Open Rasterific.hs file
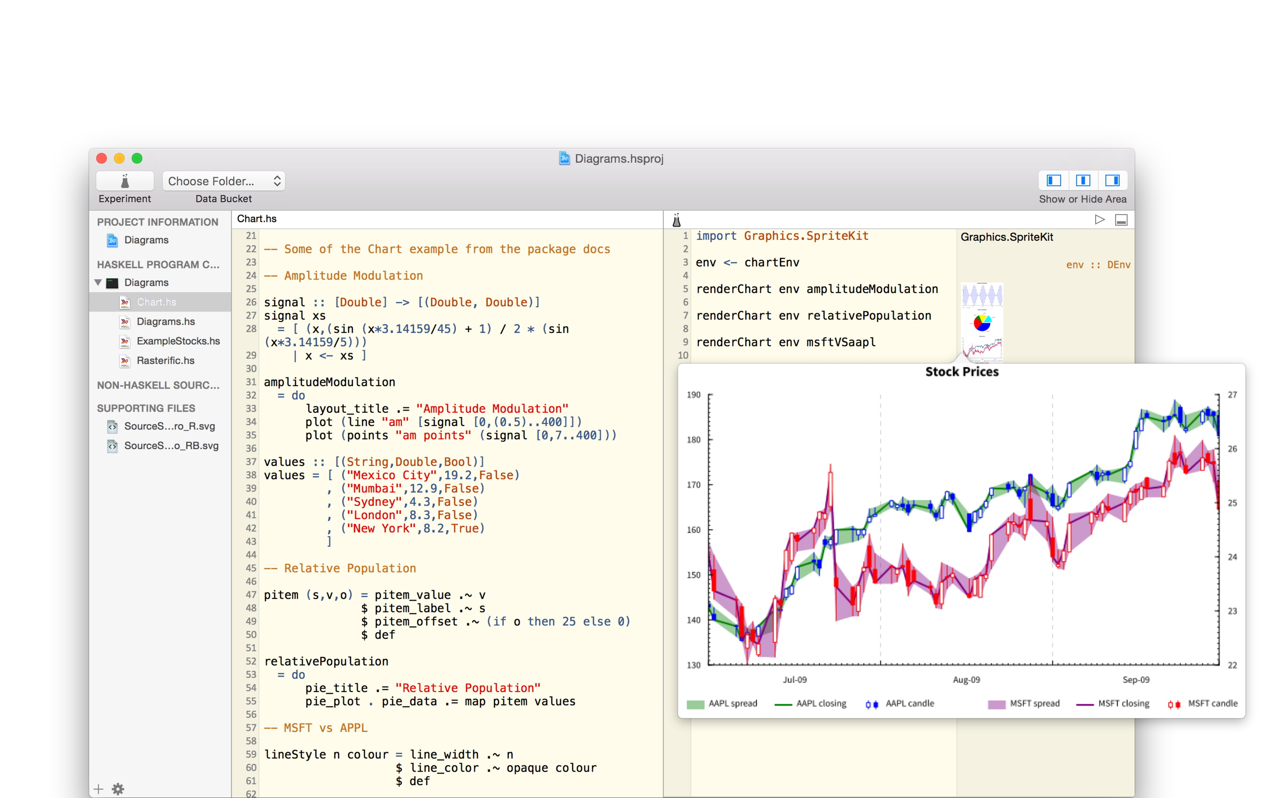 (x=166, y=360)
